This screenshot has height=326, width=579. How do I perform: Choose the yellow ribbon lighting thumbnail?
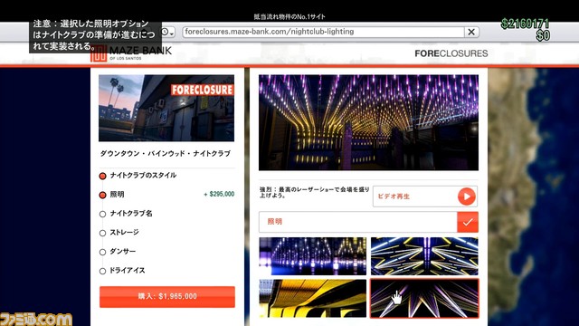313,299
